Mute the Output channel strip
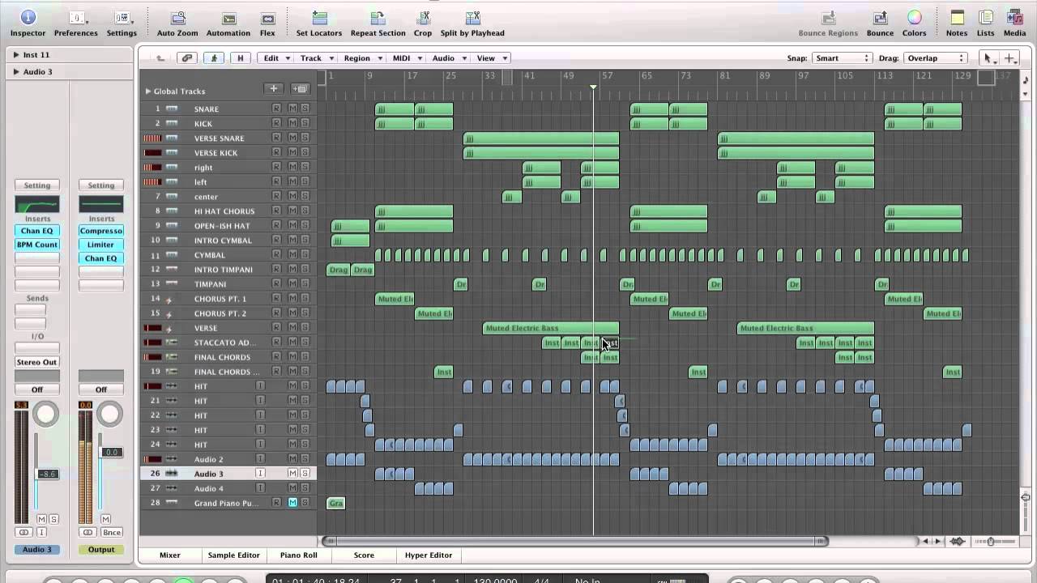 tap(105, 519)
